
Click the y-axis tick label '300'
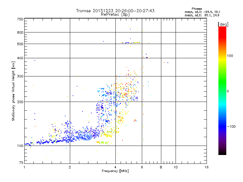point(20,76)
